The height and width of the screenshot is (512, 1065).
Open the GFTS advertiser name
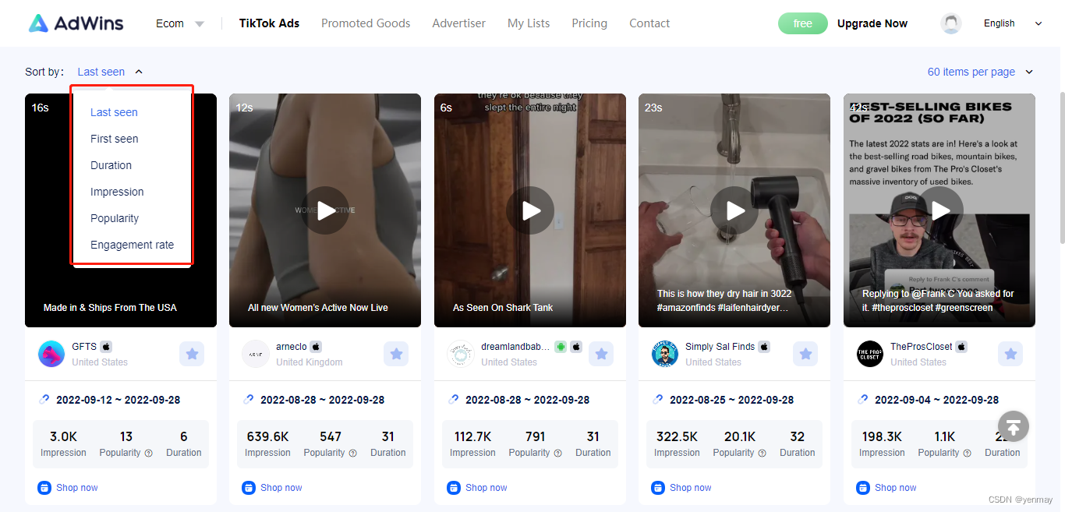click(x=84, y=347)
